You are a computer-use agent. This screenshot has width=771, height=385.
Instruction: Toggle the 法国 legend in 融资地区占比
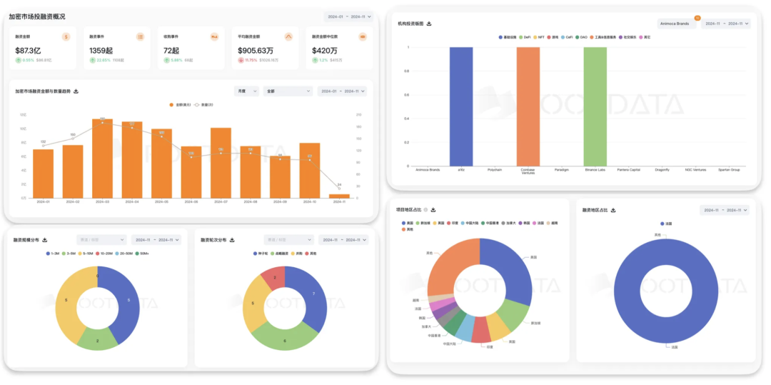tap(666, 224)
